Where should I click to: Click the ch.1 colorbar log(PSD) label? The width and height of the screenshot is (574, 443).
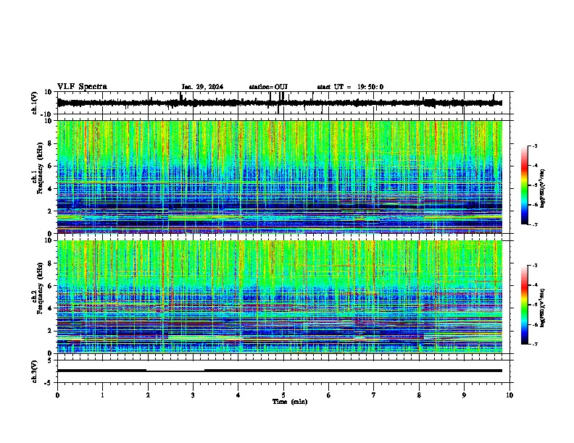pos(543,188)
